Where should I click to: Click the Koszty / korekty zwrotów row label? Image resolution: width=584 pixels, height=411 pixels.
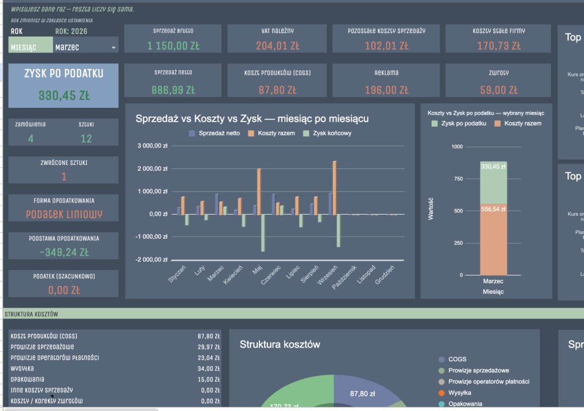(x=47, y=401)
